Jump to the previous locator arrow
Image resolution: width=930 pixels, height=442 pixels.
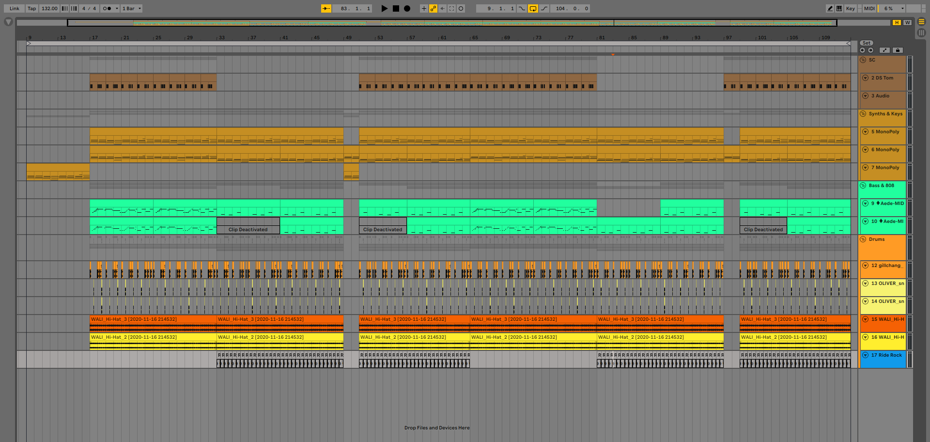pos(862,50)
